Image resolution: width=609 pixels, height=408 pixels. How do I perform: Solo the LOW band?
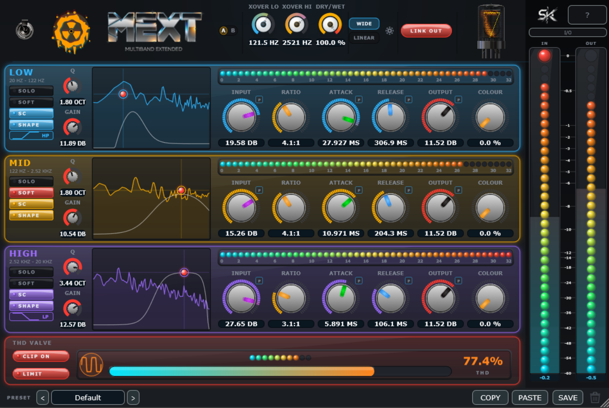click(31, 91)
